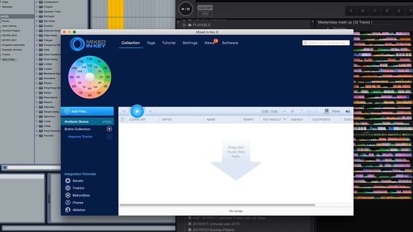Click the Traktor integration icon
Image resolution: width=413 pixels, height=232 pixels.
[x=68, y=188]
